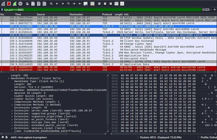The width and height of the screenshot is (217, 140).
Task: Sort packets by the Protocol column
Action: [107, 14]
